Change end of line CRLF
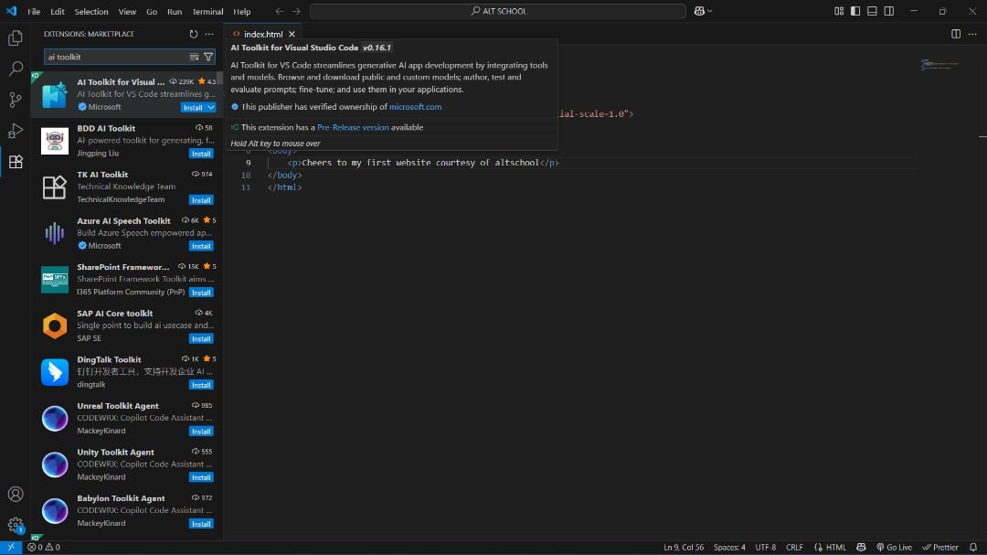 click(x=794, y=548)
